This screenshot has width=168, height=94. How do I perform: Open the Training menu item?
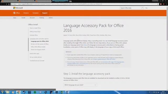tap(41, 18)
